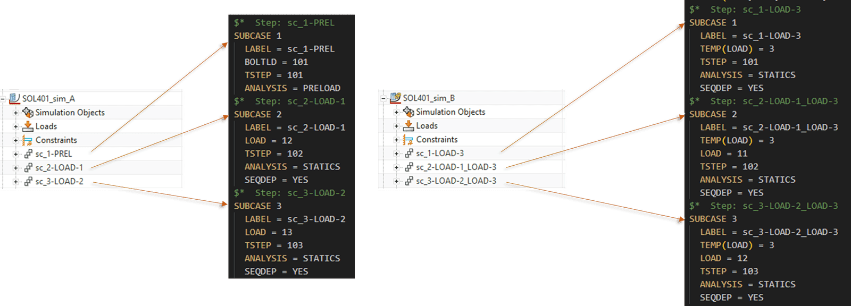Select the sc_1-PREL subcase label

pos(54,154)
